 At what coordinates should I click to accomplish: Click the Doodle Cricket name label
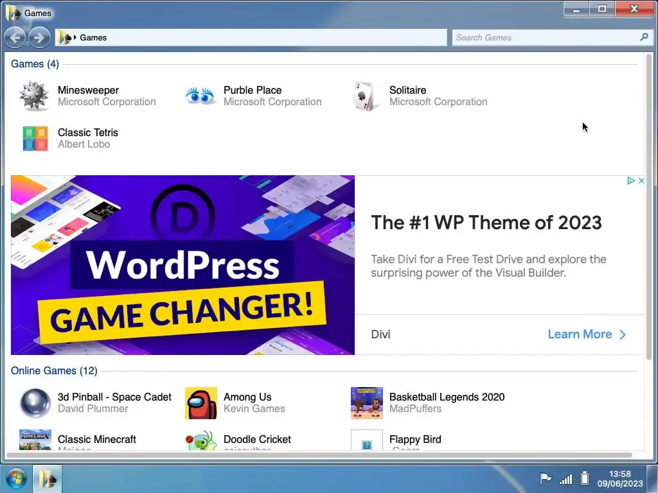point(257,439)
